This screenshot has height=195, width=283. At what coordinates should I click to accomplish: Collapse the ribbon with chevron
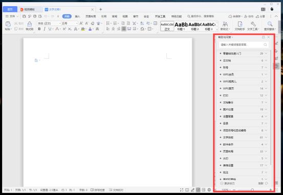coord(276,16)
